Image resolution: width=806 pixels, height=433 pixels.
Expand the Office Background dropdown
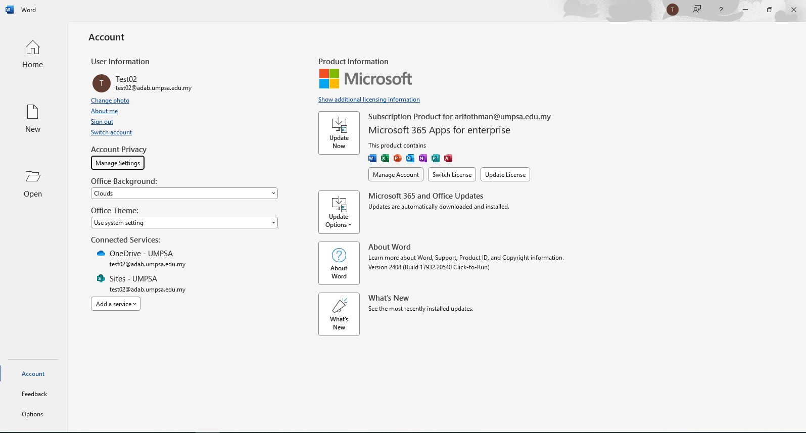tap(184, 194)
